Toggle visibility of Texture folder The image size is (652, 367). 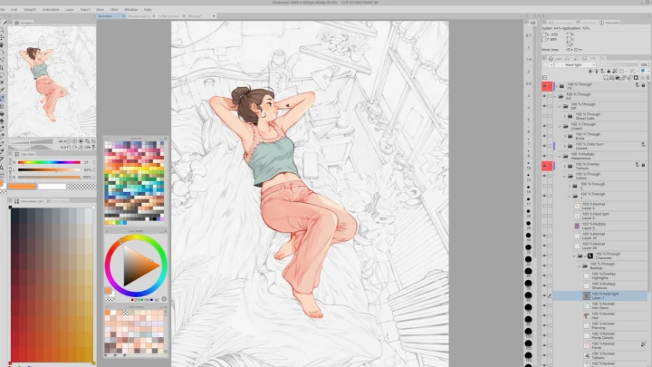pos(544,166)
